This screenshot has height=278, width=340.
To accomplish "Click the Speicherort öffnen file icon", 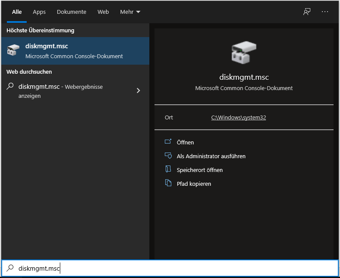I will tap(168, 170).
